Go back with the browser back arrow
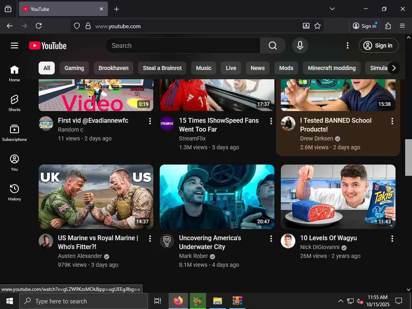412x309 pixels. point(10,26)
